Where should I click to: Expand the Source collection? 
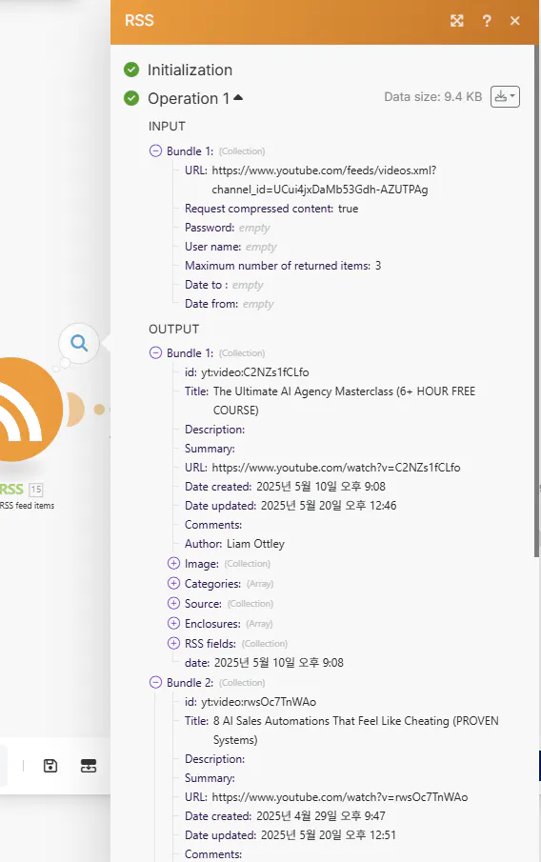(x=173, y=603)
